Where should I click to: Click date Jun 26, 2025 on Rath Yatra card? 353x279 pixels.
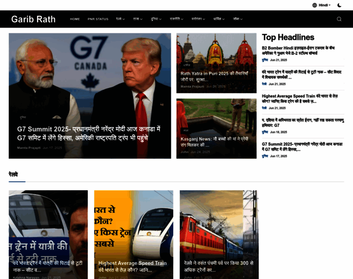point(216,86)
